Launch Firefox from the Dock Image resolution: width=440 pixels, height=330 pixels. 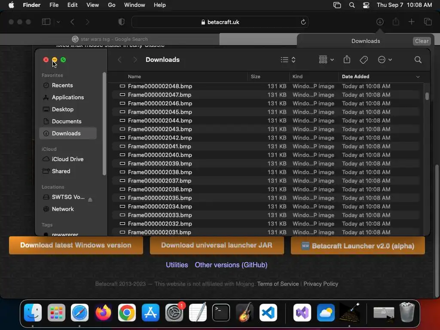pyautogui.click(x=103, y=312)
